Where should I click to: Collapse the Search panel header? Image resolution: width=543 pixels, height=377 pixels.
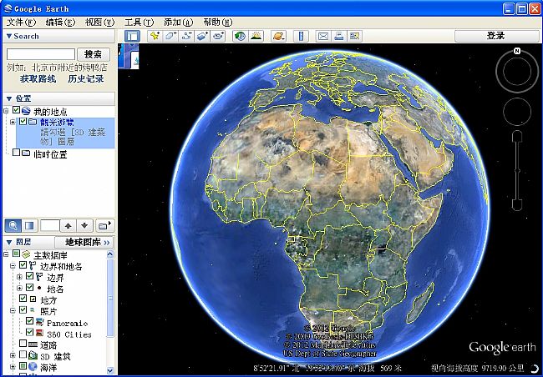pyautogui.click(x=9, y=36)
